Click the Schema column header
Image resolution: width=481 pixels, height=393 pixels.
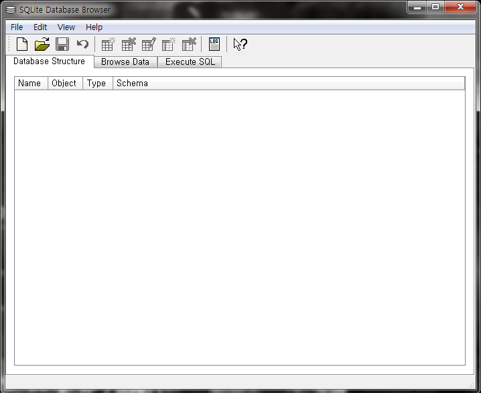point(289,84)
